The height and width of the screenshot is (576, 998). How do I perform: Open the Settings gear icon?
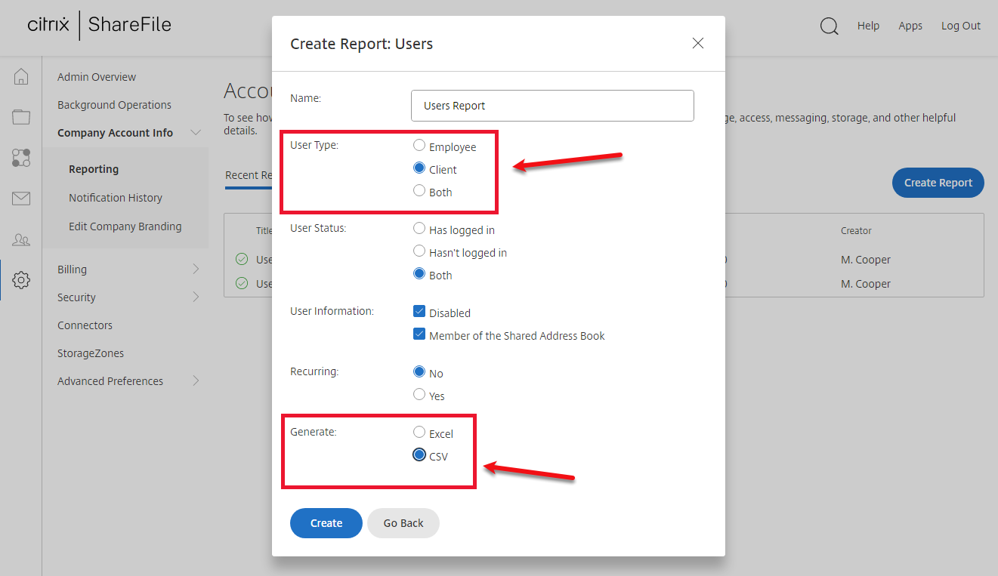(x=21, y=280)
